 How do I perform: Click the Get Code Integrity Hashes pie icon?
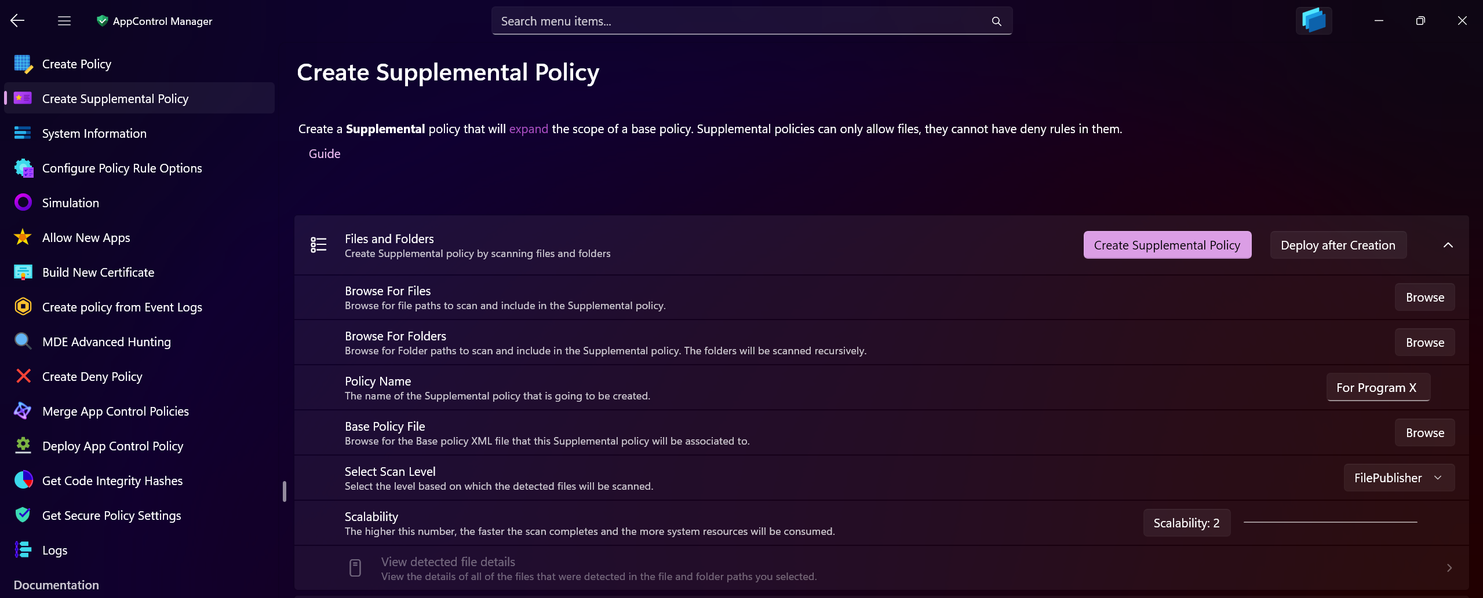pos(23,480)
